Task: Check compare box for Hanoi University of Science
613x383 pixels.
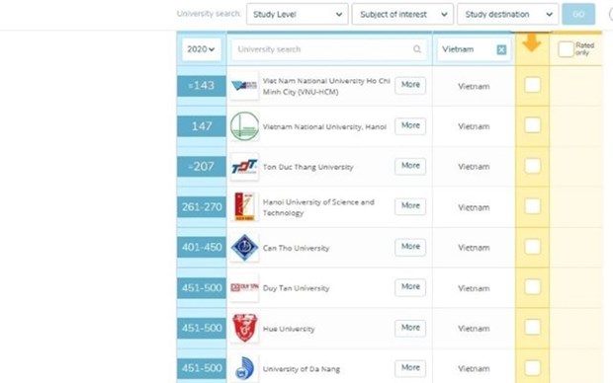Action: [533, 206]
